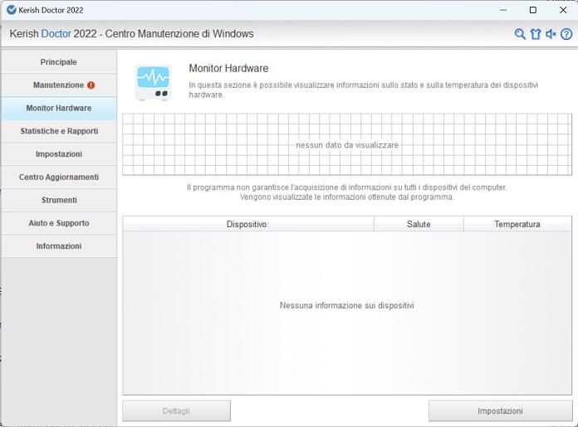Screen dimensions: 578x427
Task: Go to the Principale section
Action: click(x=59, y=62)
